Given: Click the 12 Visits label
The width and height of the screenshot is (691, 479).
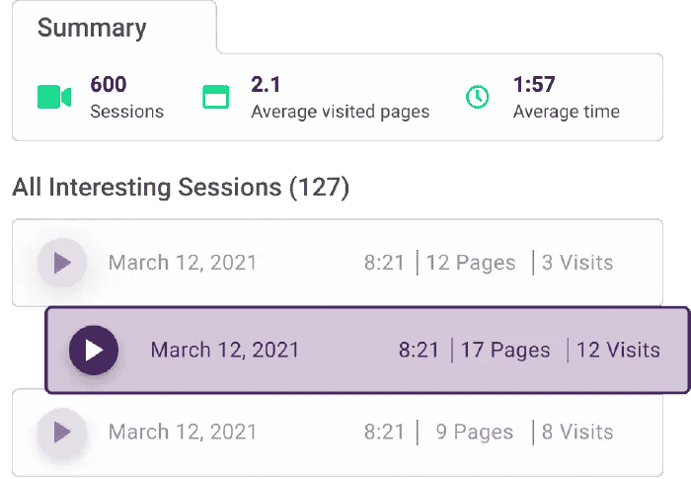Looking at the screenshot, I should pyautogui.click(x=618, y=350).
